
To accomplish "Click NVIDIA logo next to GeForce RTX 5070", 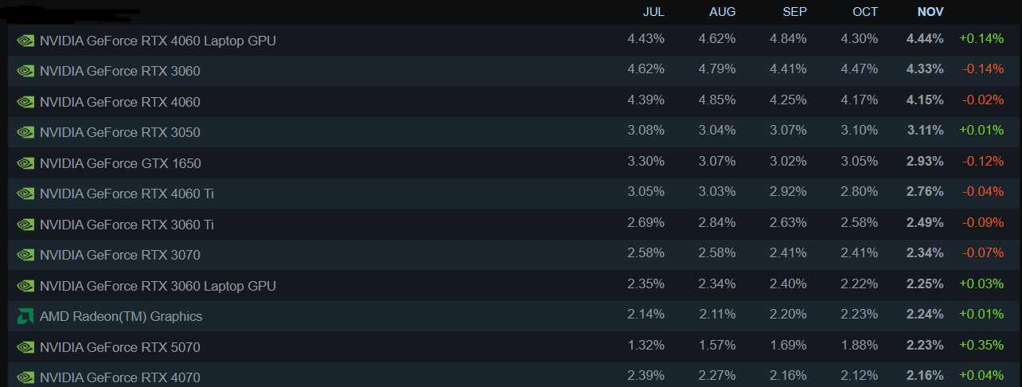I will click(x=25, y=347).
